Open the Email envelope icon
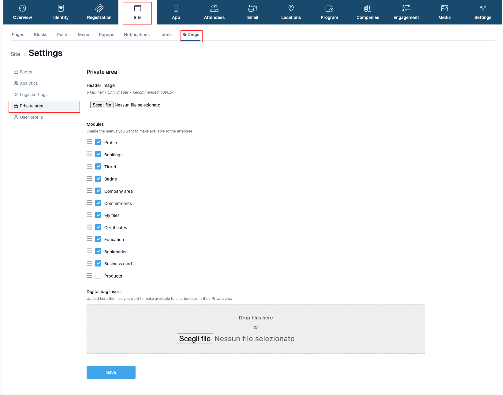The image size is (503, 395). (x=253, y=8)
